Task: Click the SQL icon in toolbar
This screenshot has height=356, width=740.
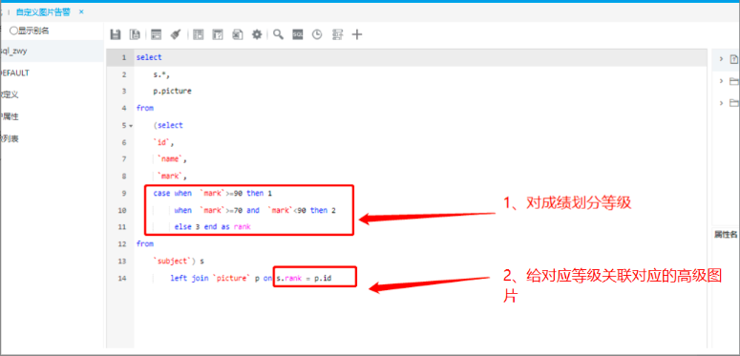Action: (x=297, y=34)
